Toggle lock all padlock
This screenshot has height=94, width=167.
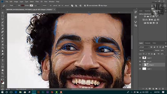[x=154, y=54]
